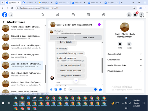The height and width of the screenshot is (111, 148).
Task: Open Task View on the taskbar
Action: click(x=9, y=103)
